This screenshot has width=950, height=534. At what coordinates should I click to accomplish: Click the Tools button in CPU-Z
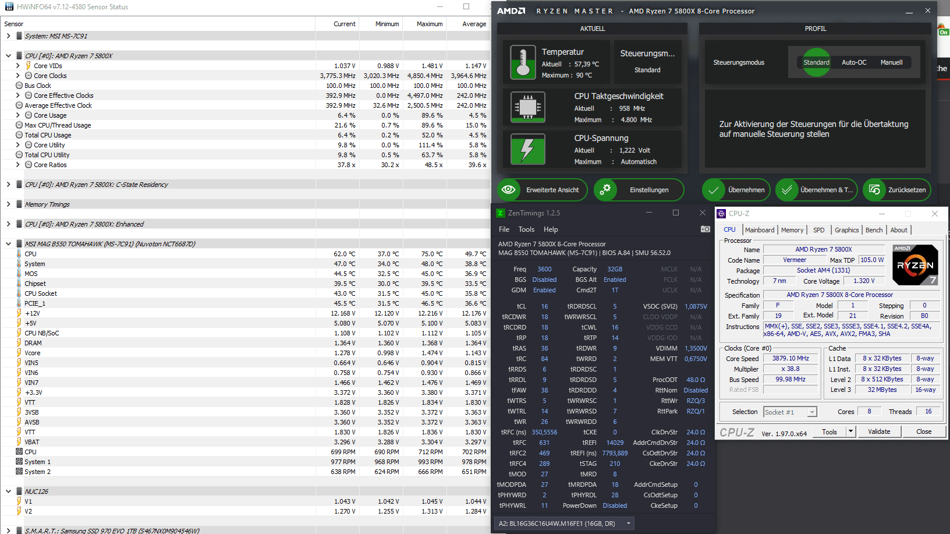coord(830,432)
